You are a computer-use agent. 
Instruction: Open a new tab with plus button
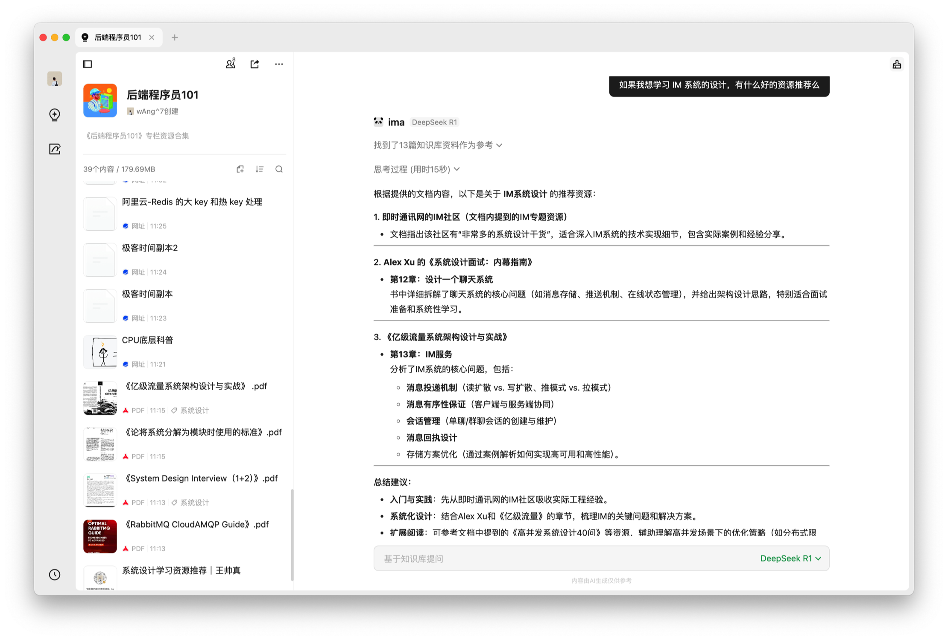175,38
